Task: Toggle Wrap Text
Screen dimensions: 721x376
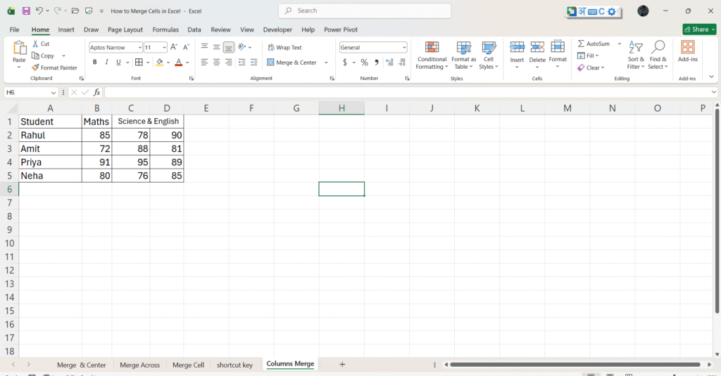Action: click(x=284, y=47)
